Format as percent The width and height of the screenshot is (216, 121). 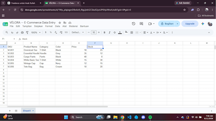click(51, 32)
